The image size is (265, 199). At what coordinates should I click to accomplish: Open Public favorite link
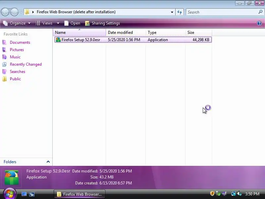15,79
